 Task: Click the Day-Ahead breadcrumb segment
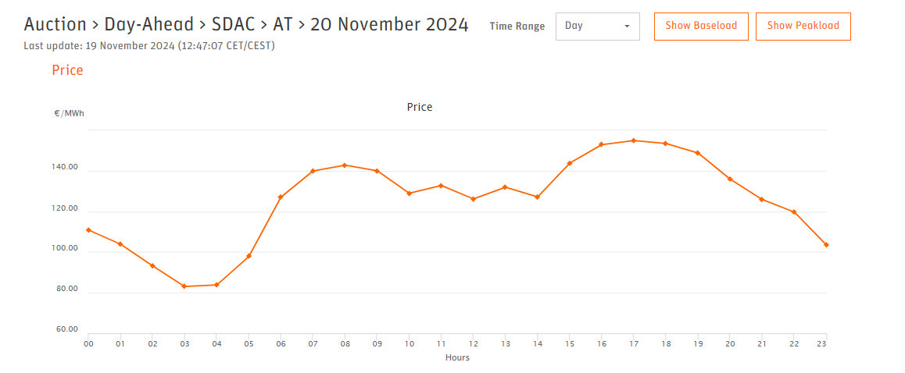coord(149,26)
